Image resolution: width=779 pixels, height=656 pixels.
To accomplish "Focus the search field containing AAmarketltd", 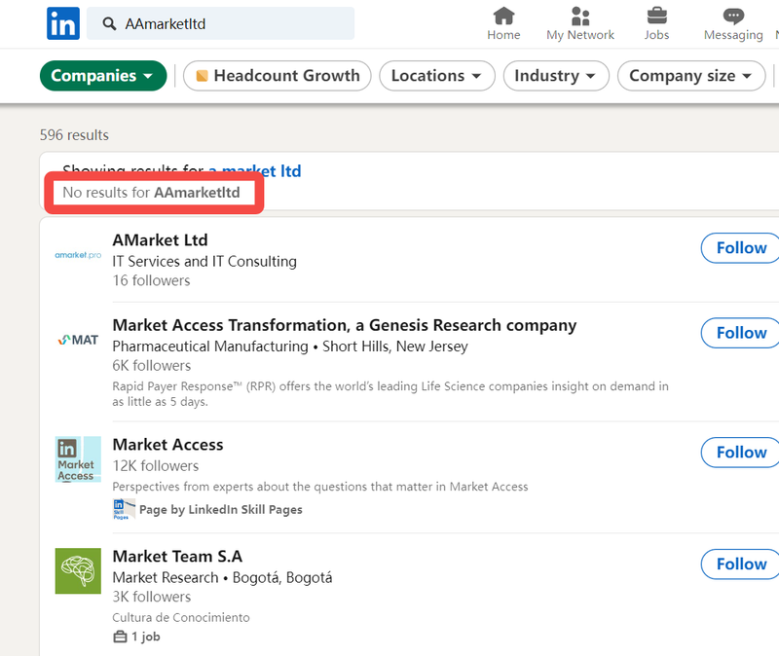I will [221, 23].
